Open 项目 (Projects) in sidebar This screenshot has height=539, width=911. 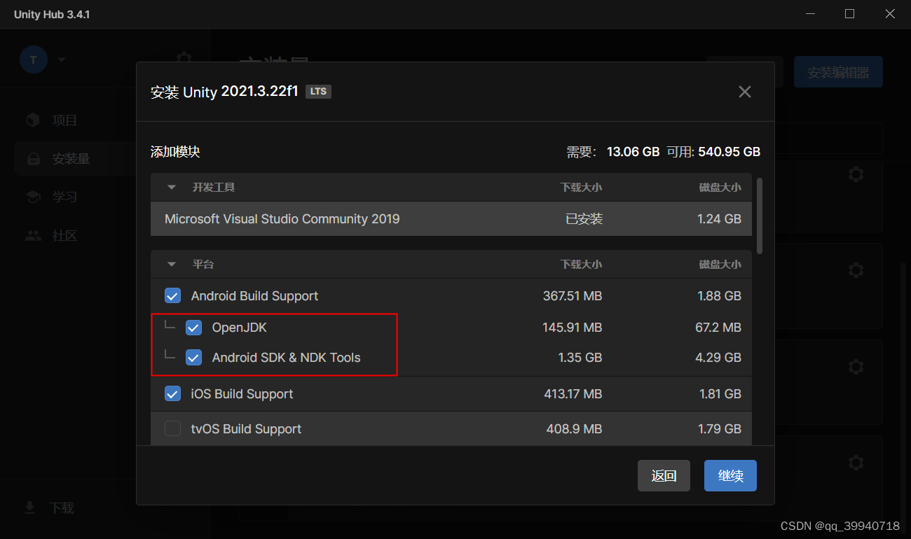pos(65,120)
